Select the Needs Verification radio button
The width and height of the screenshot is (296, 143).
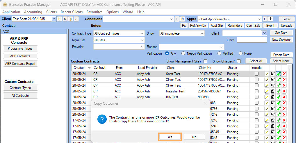click(x=183, y=53)
